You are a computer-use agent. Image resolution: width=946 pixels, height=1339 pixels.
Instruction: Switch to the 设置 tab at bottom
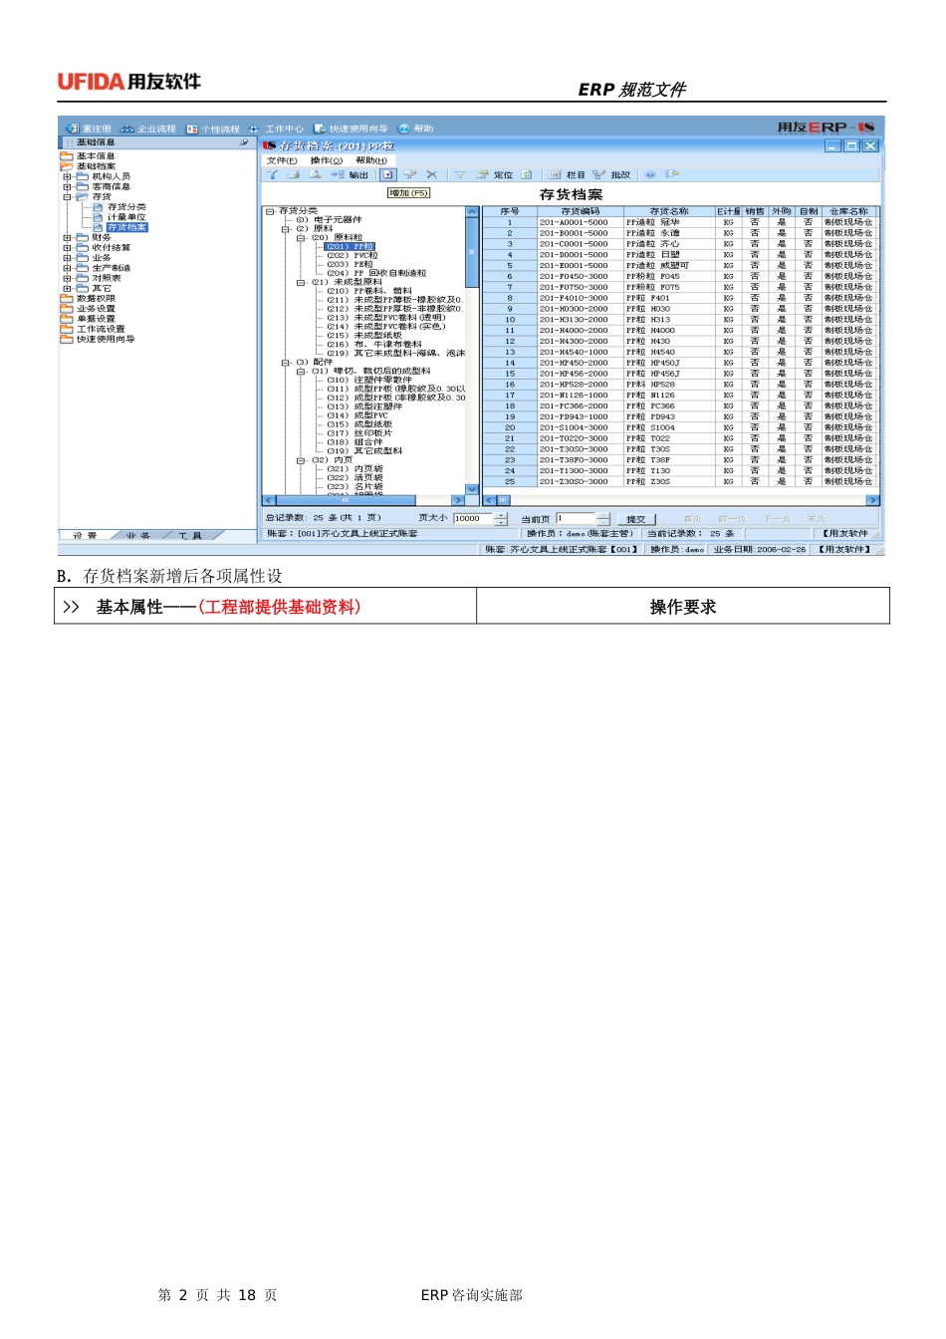85,536
